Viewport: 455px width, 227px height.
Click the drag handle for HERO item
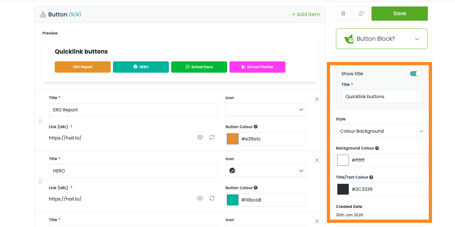click(x=40, y=181)
